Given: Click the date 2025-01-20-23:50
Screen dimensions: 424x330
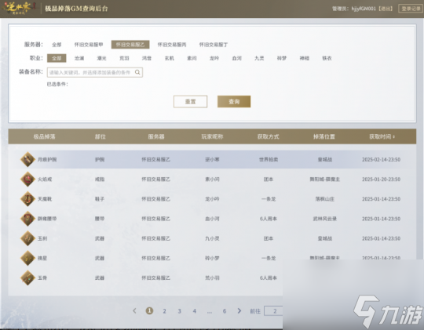Looking at the screenshot, I should pyautogui.click(x=381, y=179).
